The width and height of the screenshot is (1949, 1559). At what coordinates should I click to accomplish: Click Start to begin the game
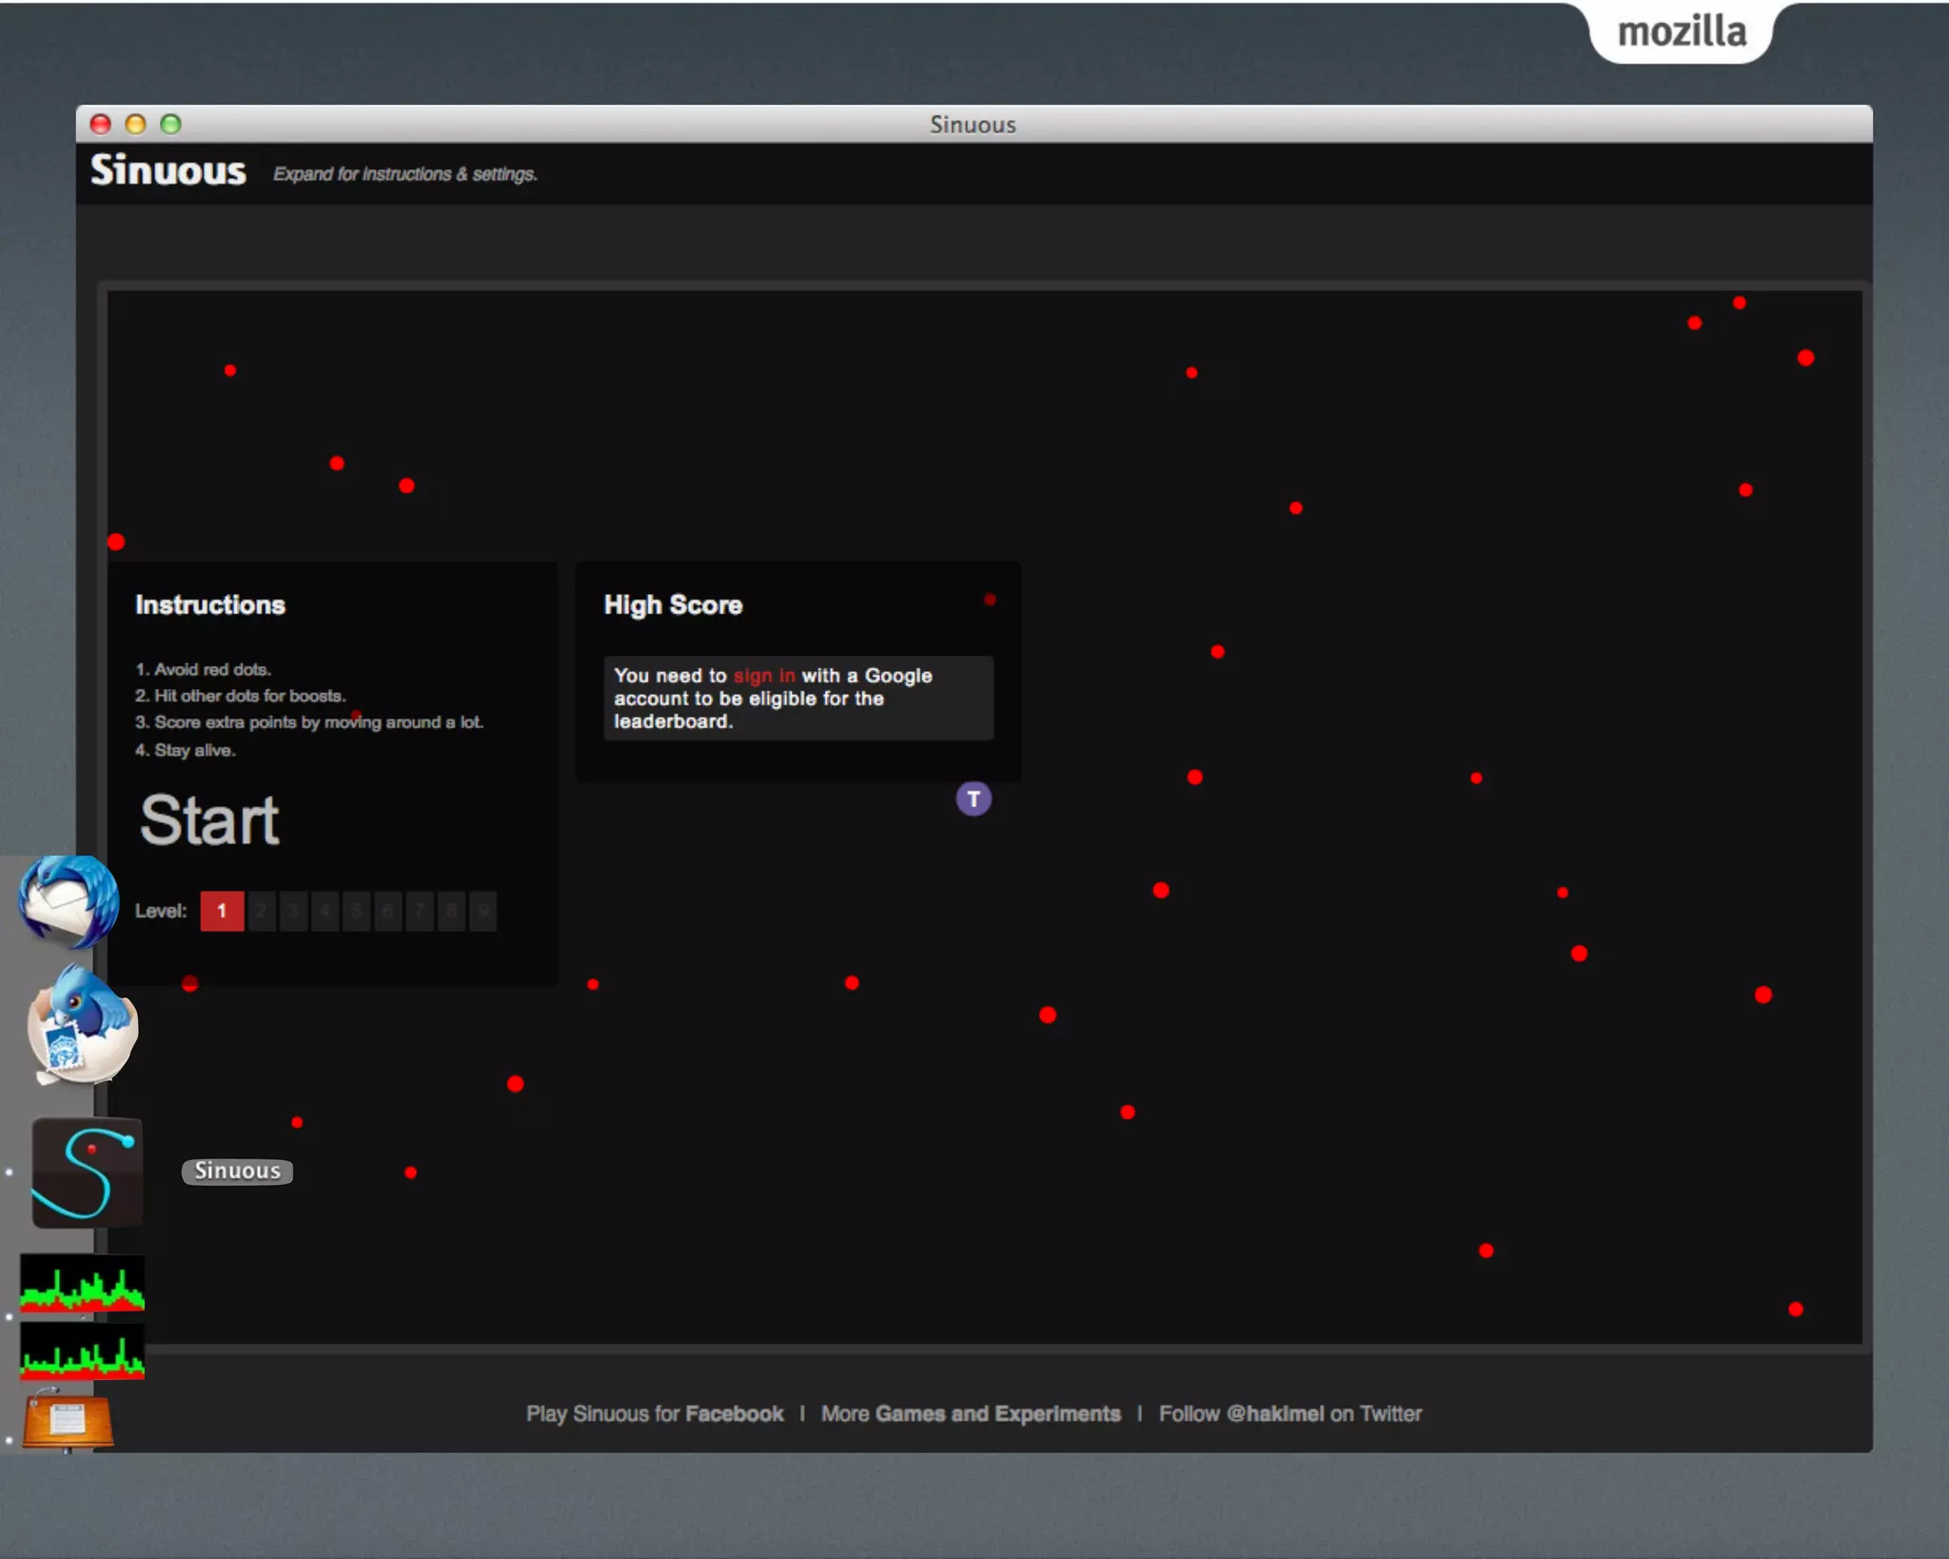[x=209, y=820]
